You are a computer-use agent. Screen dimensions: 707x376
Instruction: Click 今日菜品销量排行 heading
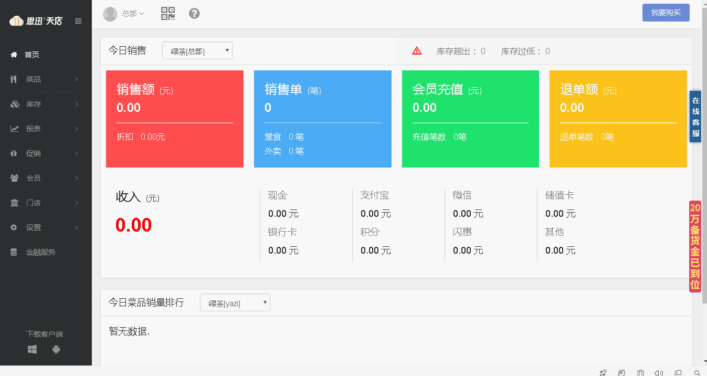click(146, 302)
